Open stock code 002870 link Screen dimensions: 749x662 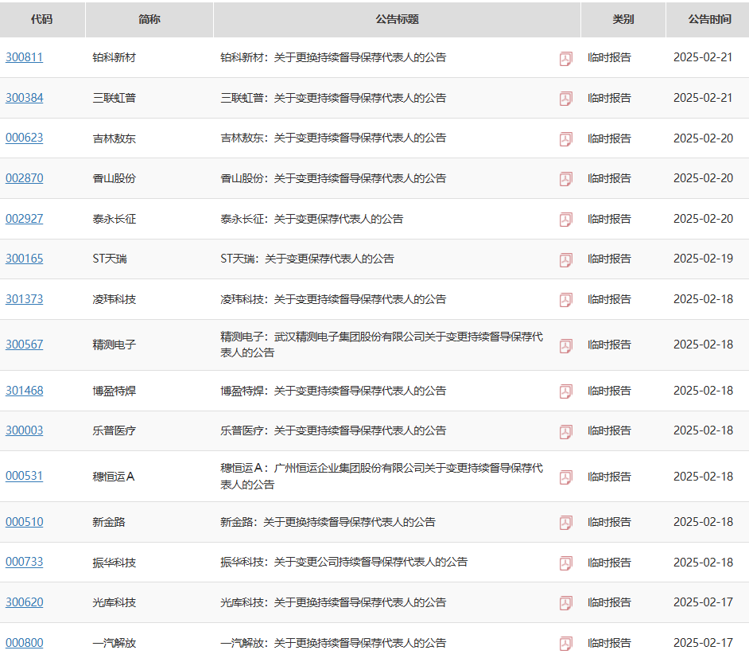click(25, 178)
